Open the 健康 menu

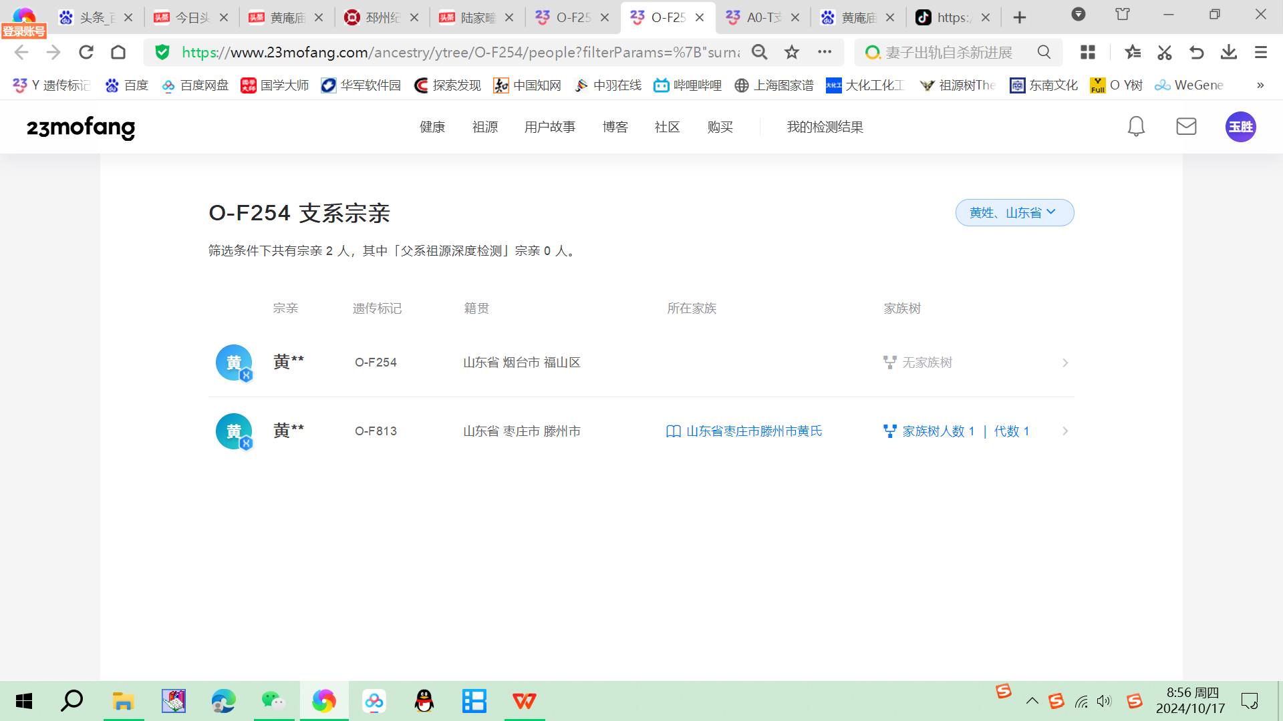tap(432, 127)
